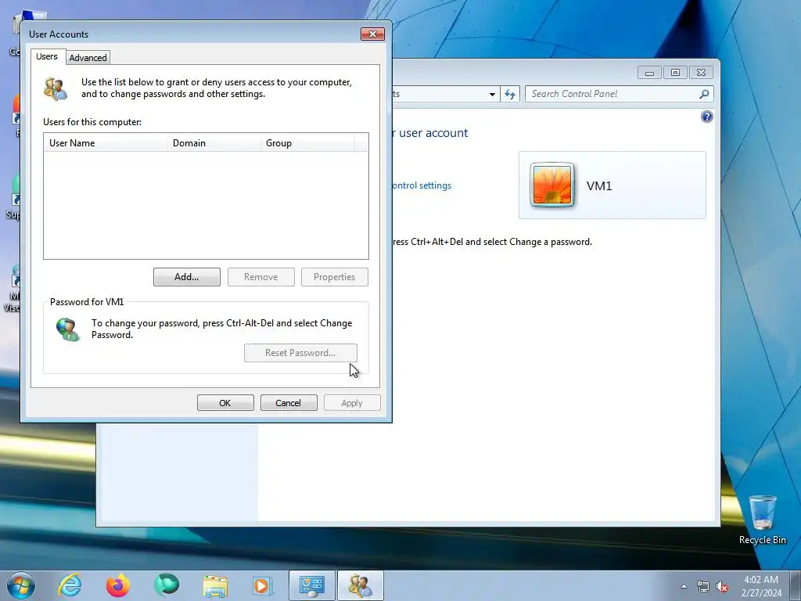The width and height of the screenshot is (801, 601).
Task: Select the VM1 account name text
Action: point(598,185)
